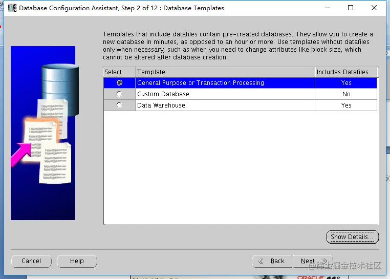Click the 'No' datafiles cell for Custom Database
390x279 pixels.
(x=346, y=94)
